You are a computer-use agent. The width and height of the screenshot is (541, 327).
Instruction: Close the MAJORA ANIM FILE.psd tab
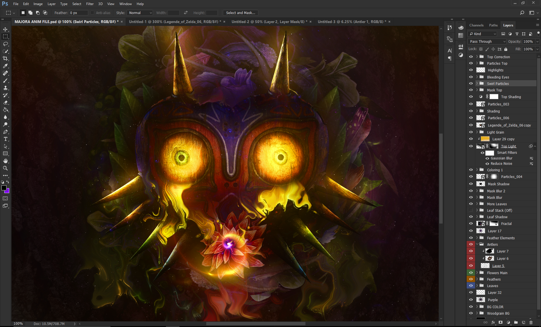click(x=122, y=22)
